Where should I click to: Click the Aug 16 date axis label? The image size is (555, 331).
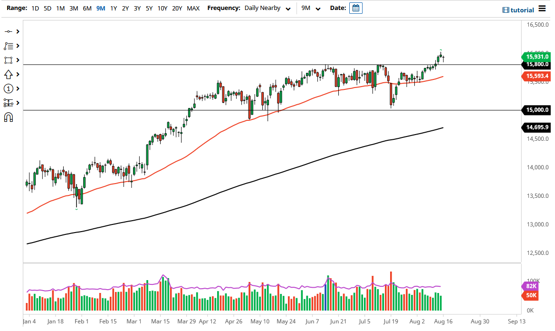coord(443,321)
